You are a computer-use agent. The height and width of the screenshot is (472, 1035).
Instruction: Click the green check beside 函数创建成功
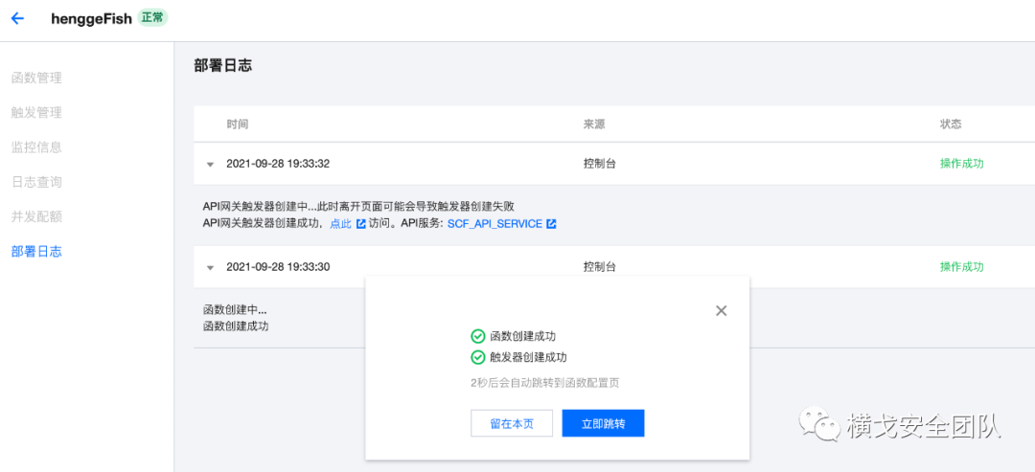point(477,336)
